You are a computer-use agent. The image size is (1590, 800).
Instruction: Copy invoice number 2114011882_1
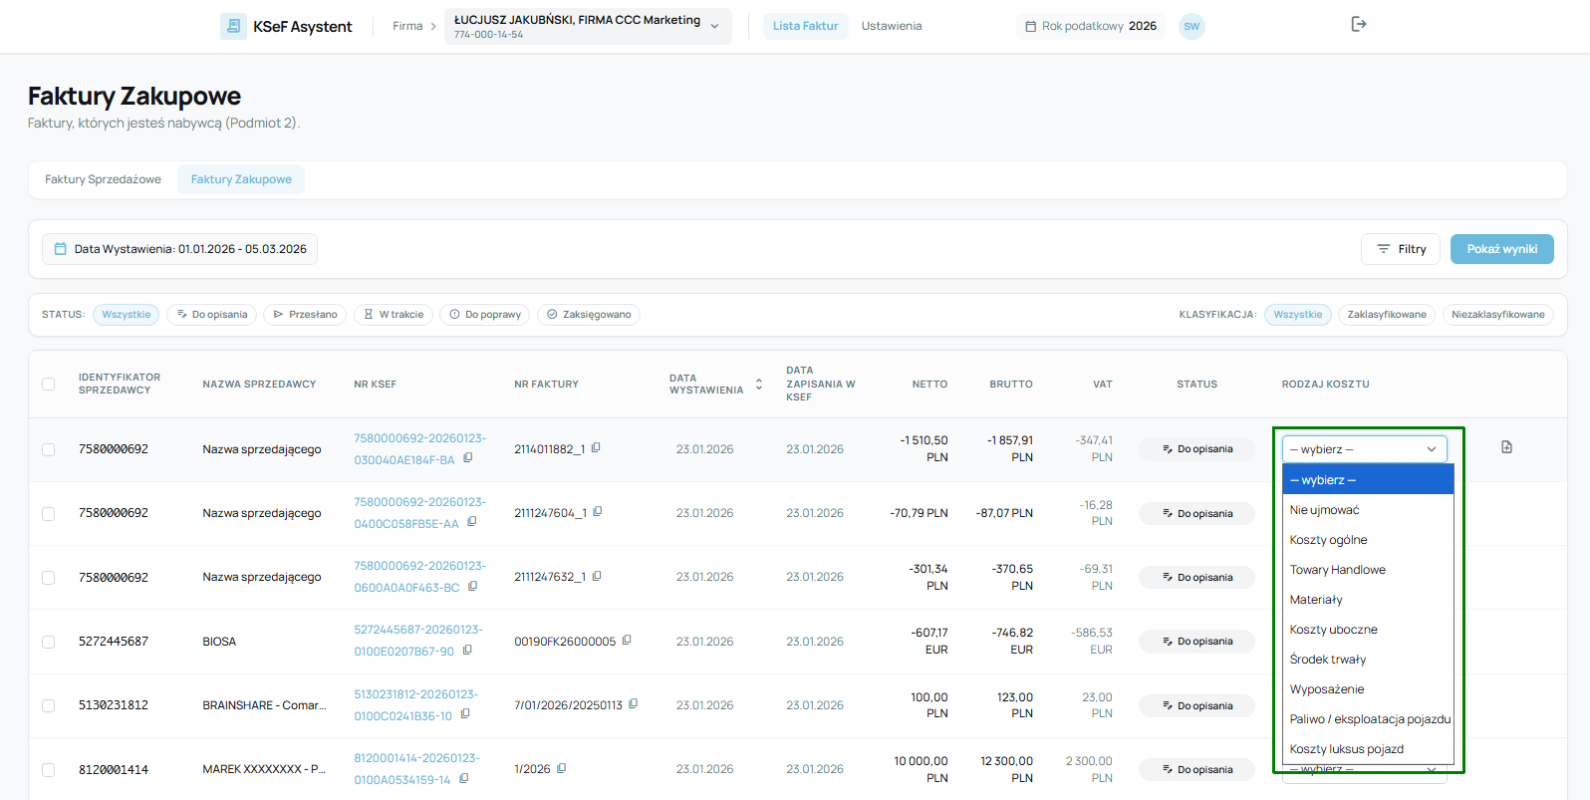coord(596,448)
